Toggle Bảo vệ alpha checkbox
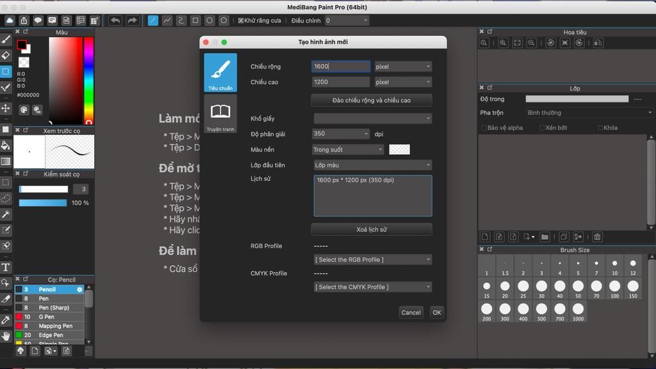The image size is (656, 369). 484,128
